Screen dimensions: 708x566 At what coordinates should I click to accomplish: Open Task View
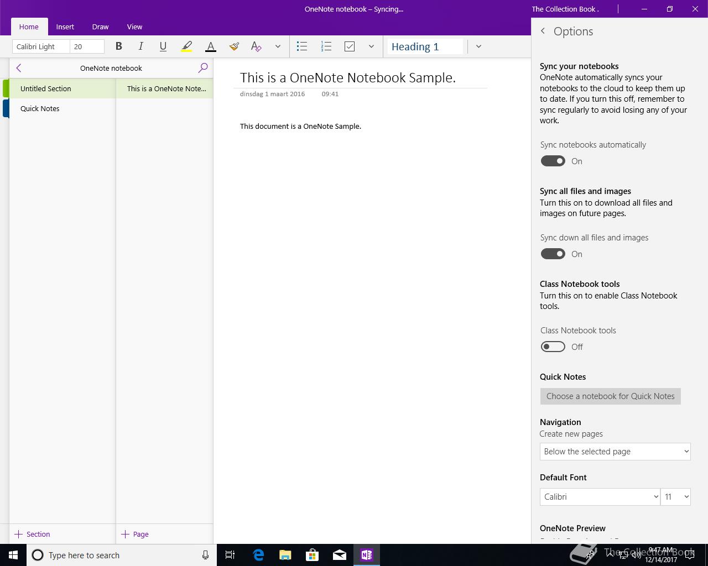[230, 555]
